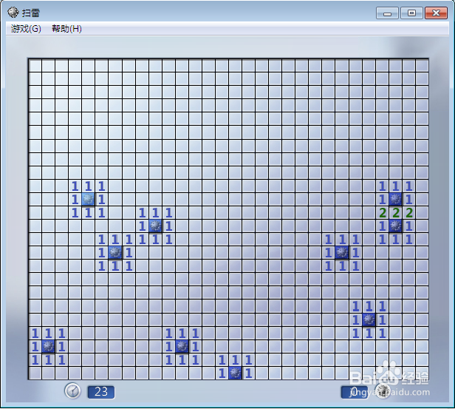This screenshot has width=455, height=409.
Task: Click the elapsed time value 23
Action: point(101,392)
